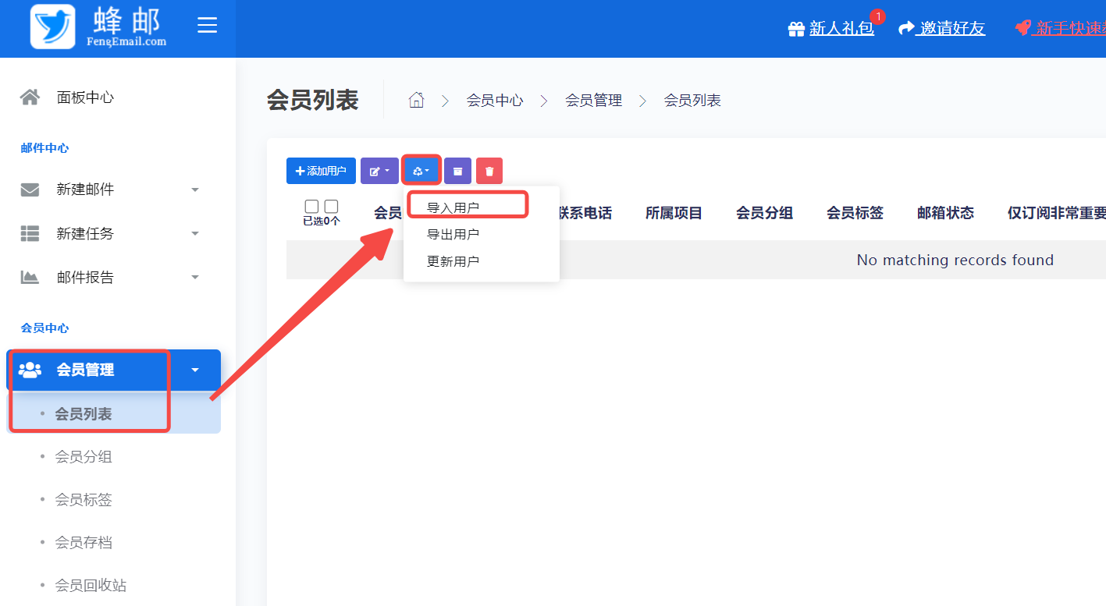Click the 所属项目 column header
This screenshot has height=606, width=1106.
674,213
